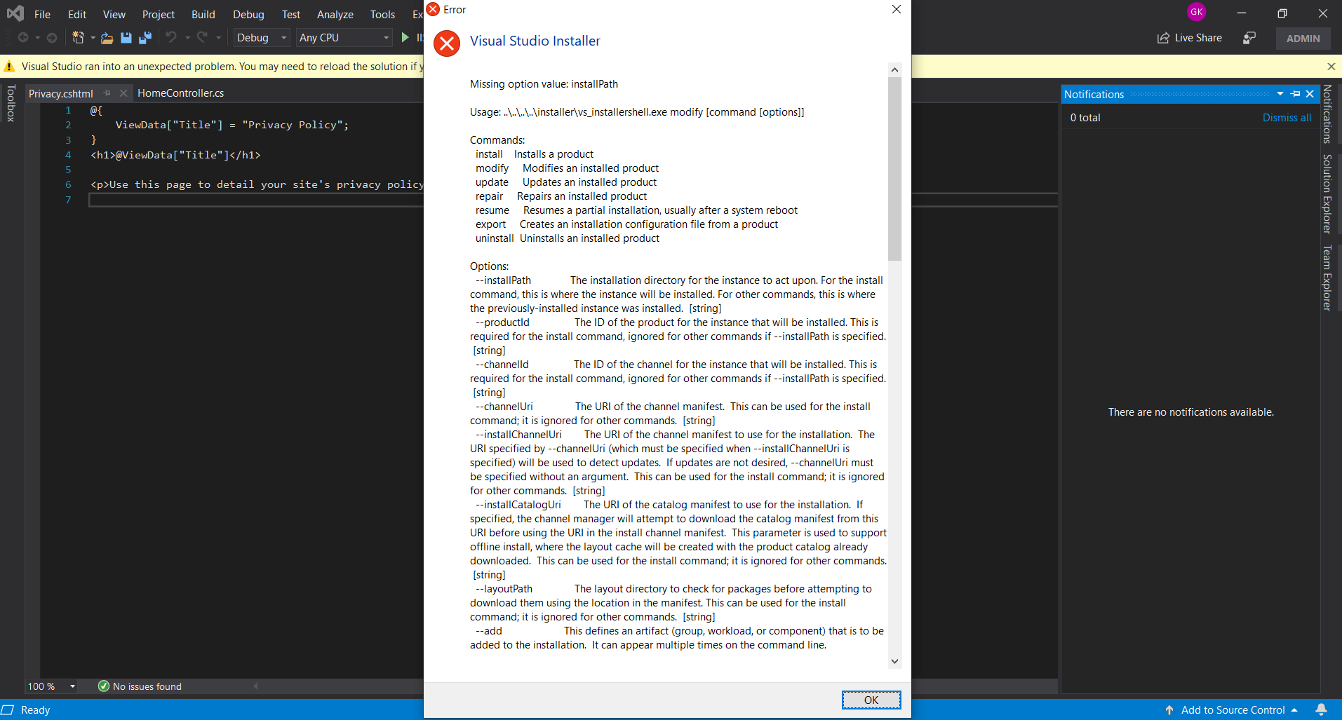
Task: Open the Notifications window position dropdown
Action: (x=1280, y=94)
